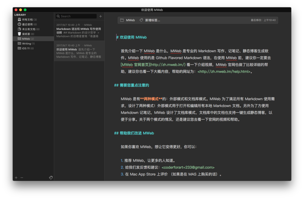This screenshot has height=199, width=304.
Task: Click the search magnifier icon
Action: coord(58,16)
